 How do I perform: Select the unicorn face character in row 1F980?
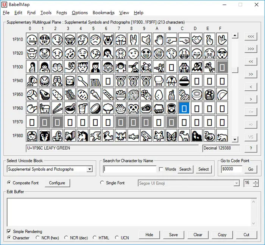[83, 136]
